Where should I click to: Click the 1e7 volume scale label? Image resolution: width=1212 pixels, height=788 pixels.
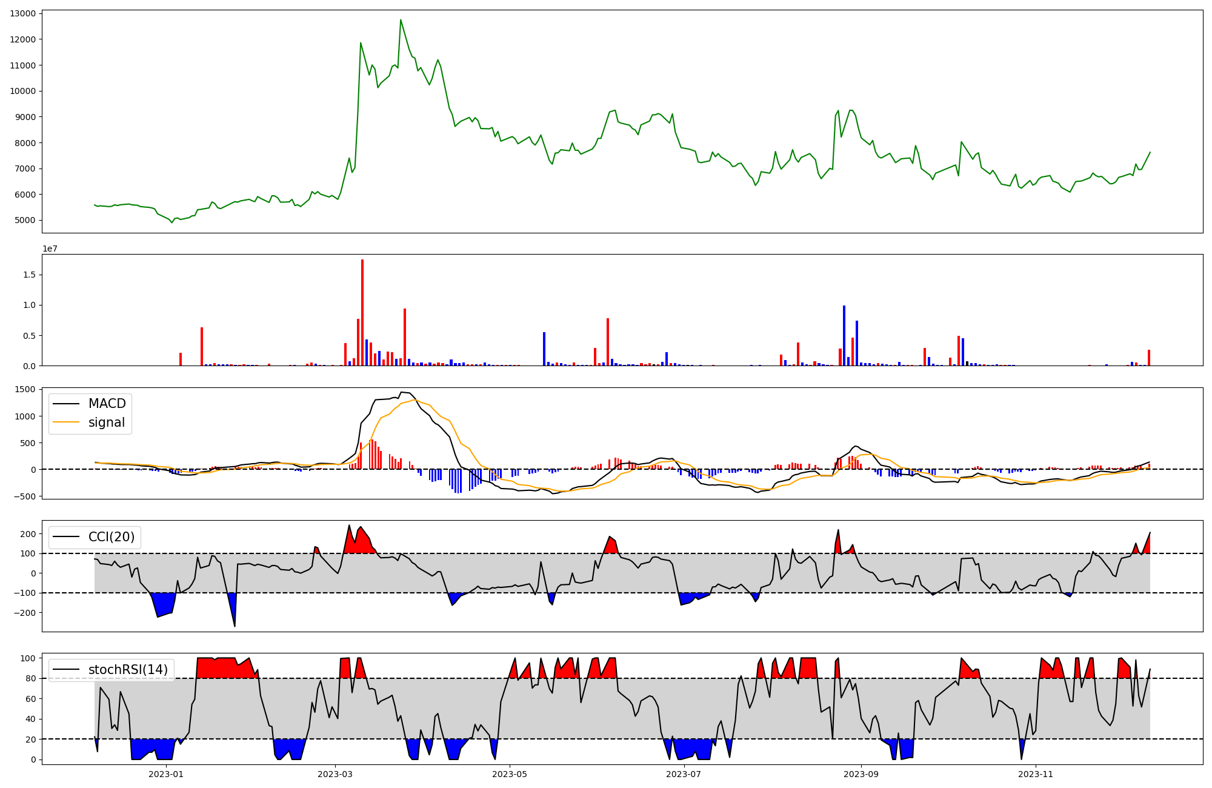[x=50, y=249]
